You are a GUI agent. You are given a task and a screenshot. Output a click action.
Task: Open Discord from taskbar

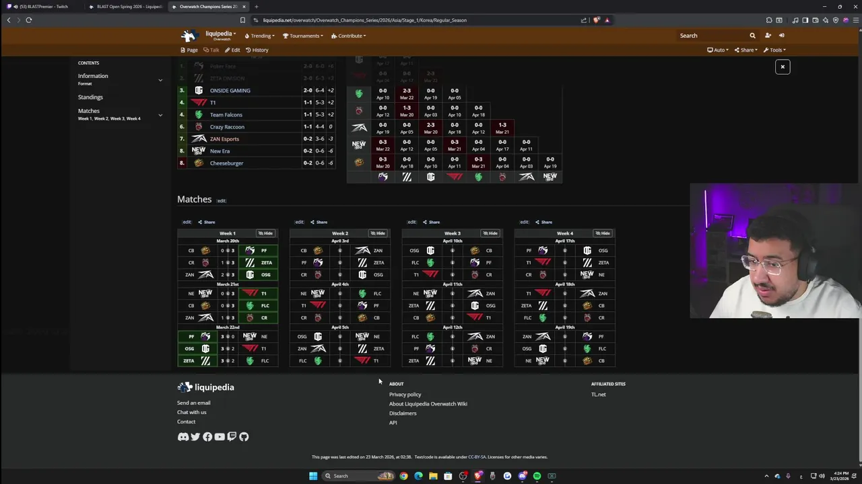pos(522,476)
